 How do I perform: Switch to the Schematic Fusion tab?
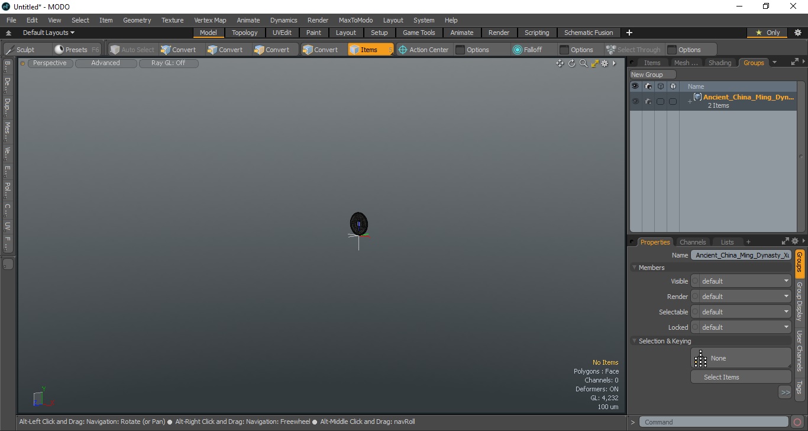(589, 33)
